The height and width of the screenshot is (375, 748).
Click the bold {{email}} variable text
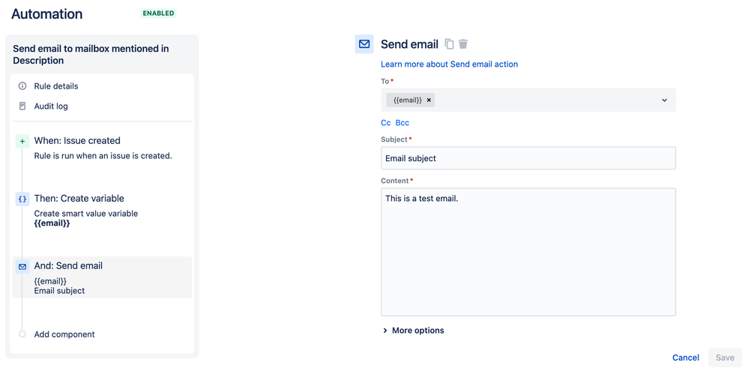(52, 223)
